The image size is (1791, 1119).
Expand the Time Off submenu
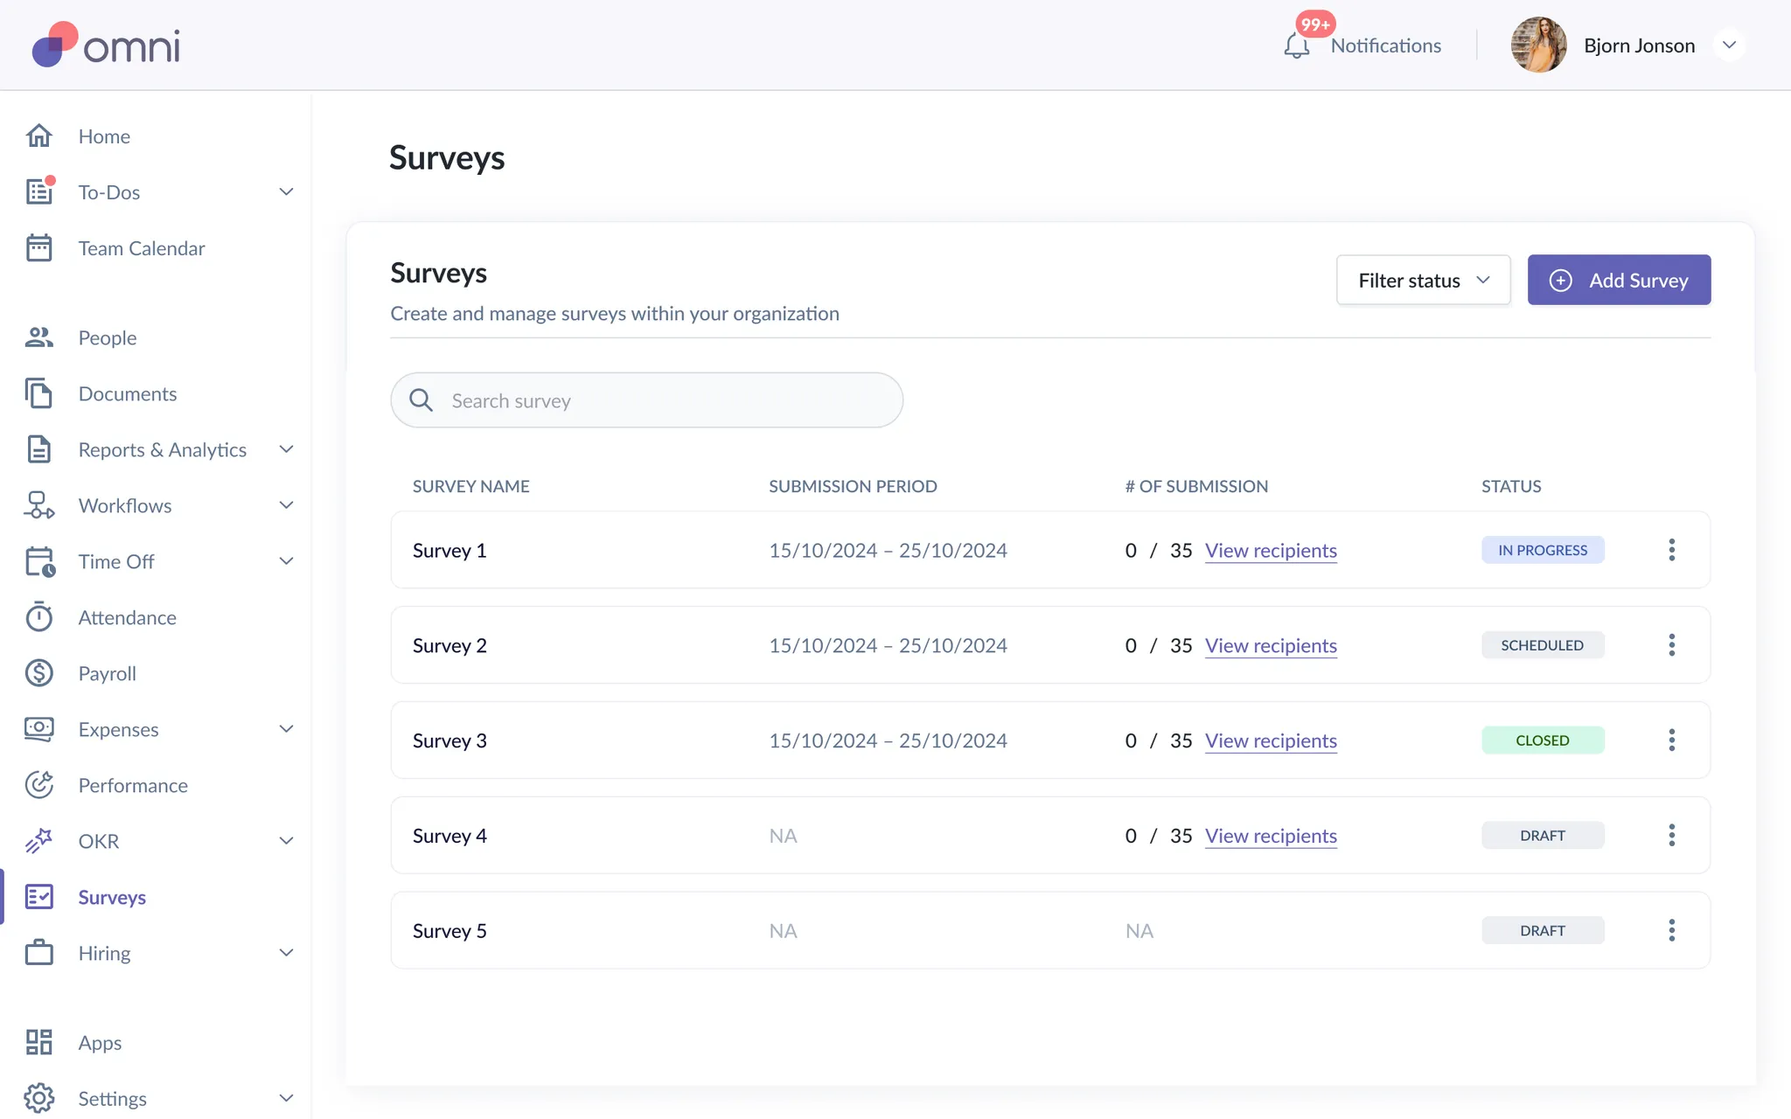tap(286, 561)
